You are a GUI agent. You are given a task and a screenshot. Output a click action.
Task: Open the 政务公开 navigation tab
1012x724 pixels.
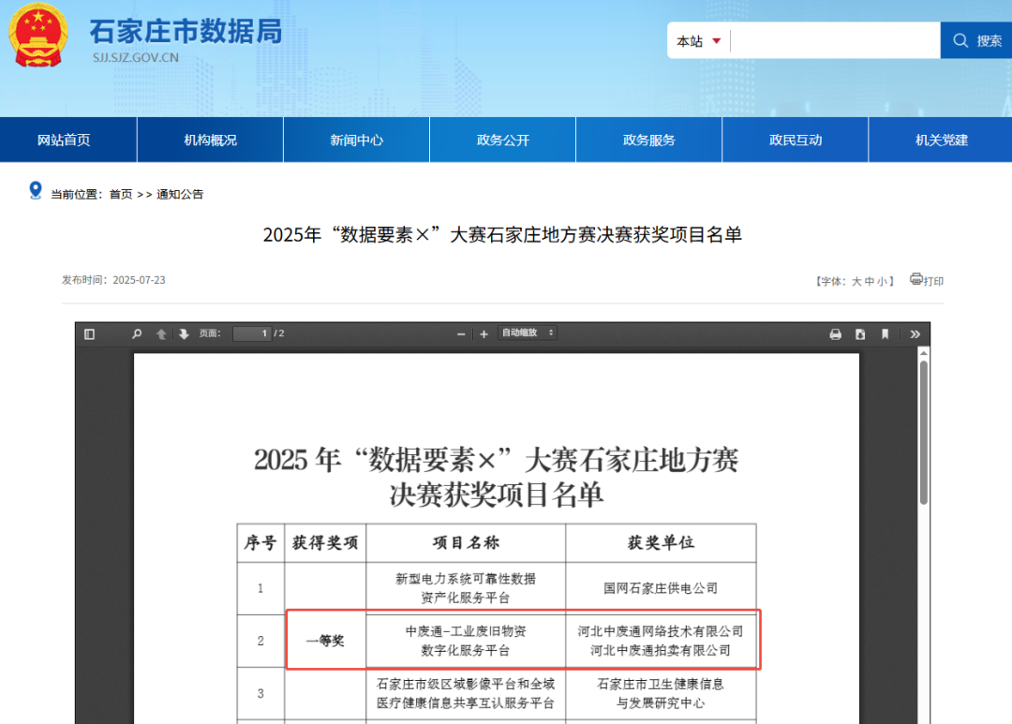[x=503, y=140]
